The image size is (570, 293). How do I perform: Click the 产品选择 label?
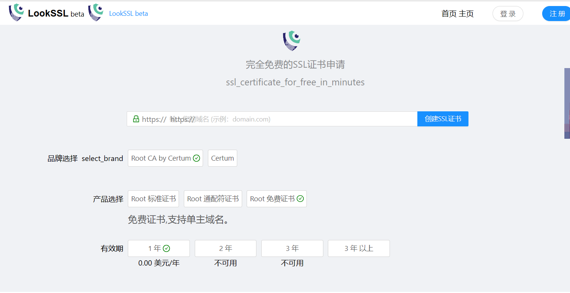click(108, 199)
